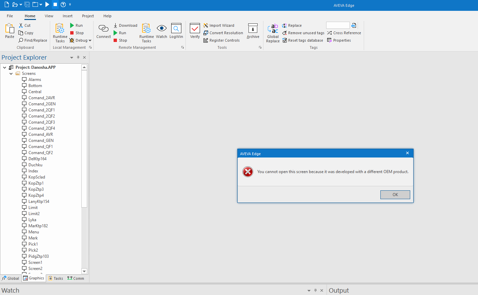Run the project locally
The image size is (478, 295).
(76, 25)
